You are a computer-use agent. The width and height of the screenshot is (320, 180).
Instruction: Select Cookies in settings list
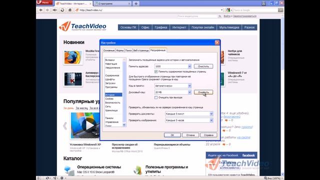pos(109,99)
